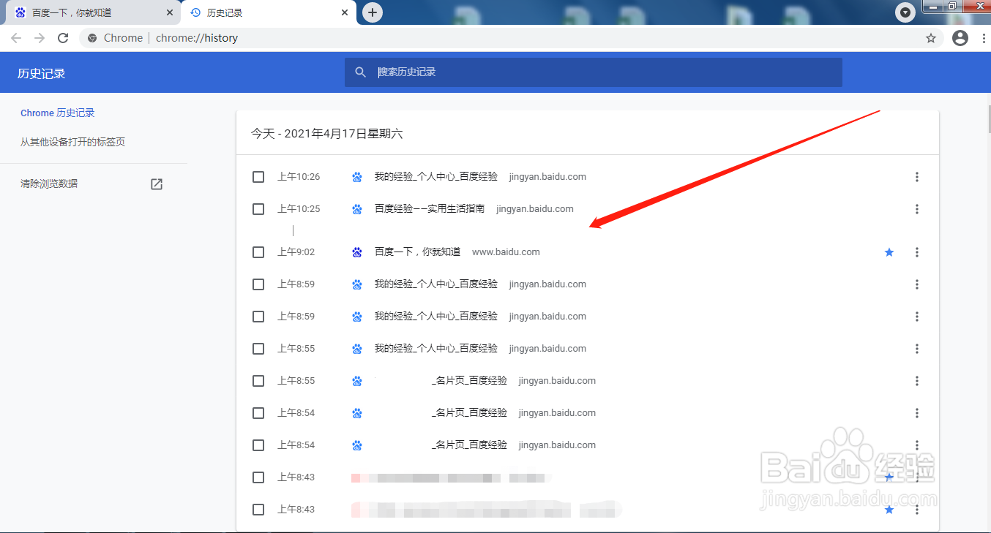This screenshot has width=991, height=533.
Task: Open the tab search dropdown in title bar
Action: tap(906, 12)
